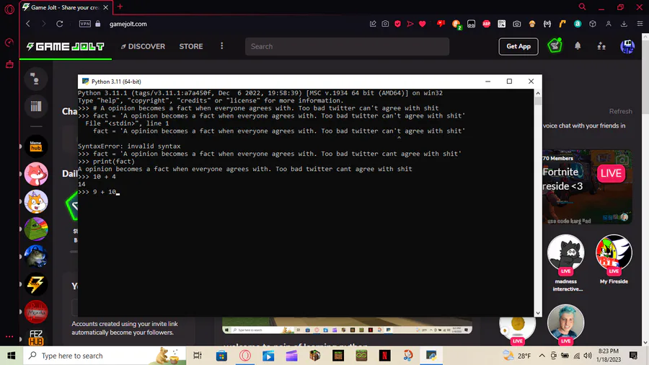Image resolution: width=649 pixels, height=365 pixels.
Task: Open GX Control speedometer in Opera sidebar
Action: pos(9,43)
